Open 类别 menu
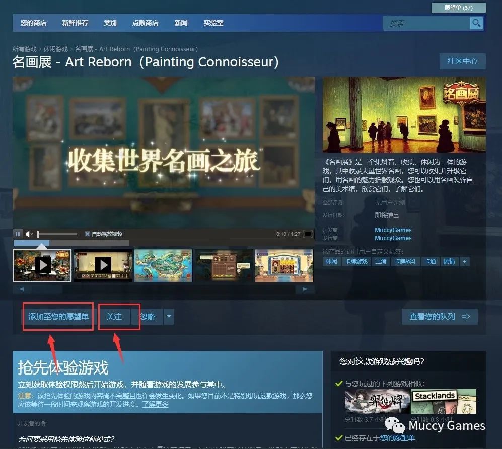 pyautogui.click(x=110, y=23)
